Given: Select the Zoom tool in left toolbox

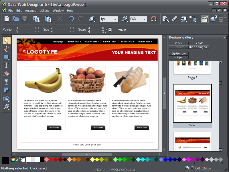Looking at the screenshot, I should [6, 107].
